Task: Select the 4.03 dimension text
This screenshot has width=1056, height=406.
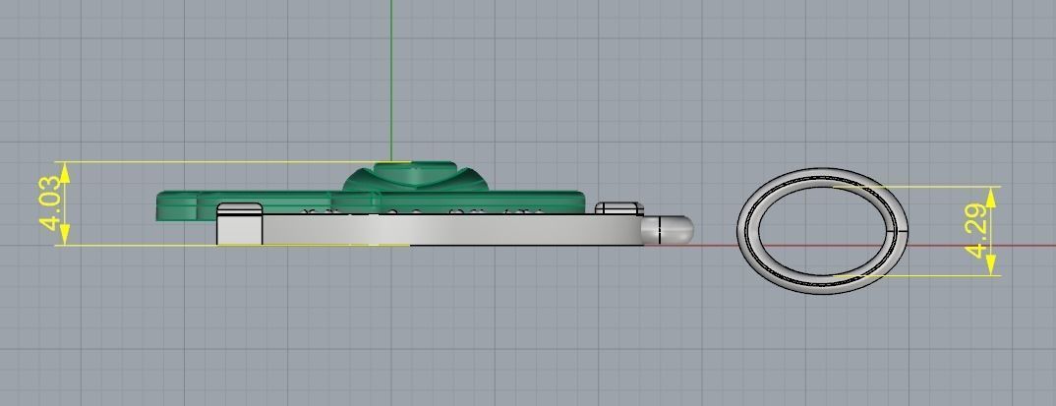Action: pyautogui.click(x=51, y=203)
